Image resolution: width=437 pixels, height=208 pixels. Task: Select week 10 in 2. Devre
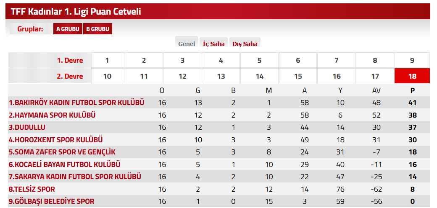tap(107, 76)
